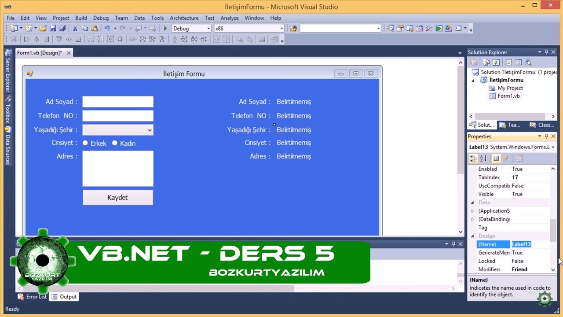Image resolution: width=563 pixels, height=317 pixels.
Task: Open the Toolbox side panel
Action: (7, 109)
